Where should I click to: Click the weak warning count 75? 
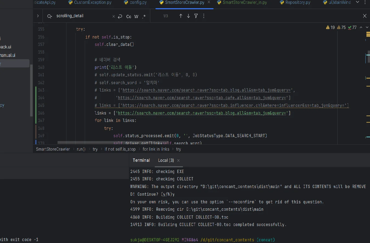341,28
